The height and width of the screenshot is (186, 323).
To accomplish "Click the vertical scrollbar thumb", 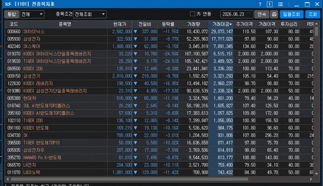I will coord(317,31).
